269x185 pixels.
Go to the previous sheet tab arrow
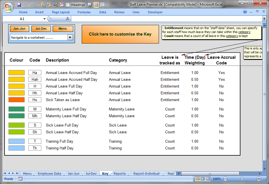(x=9, y=173)
